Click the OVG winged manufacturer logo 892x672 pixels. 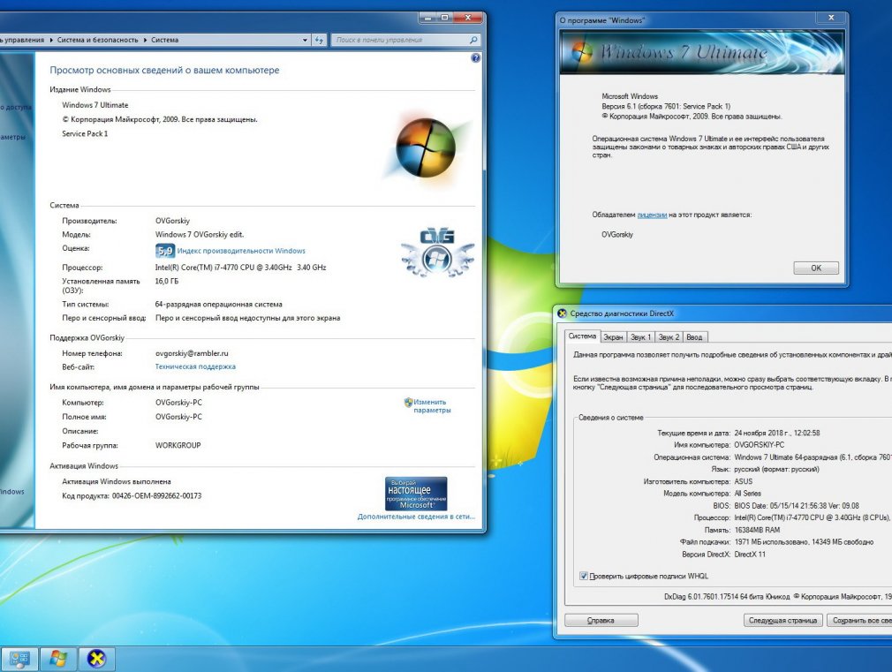coord(437,253)
